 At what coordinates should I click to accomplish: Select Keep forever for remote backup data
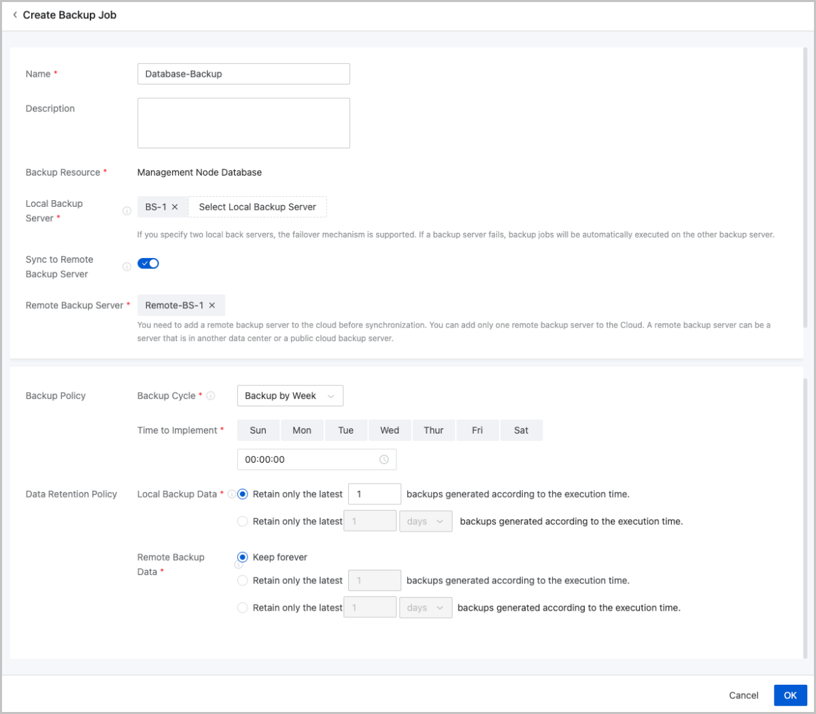pos(243,557)
